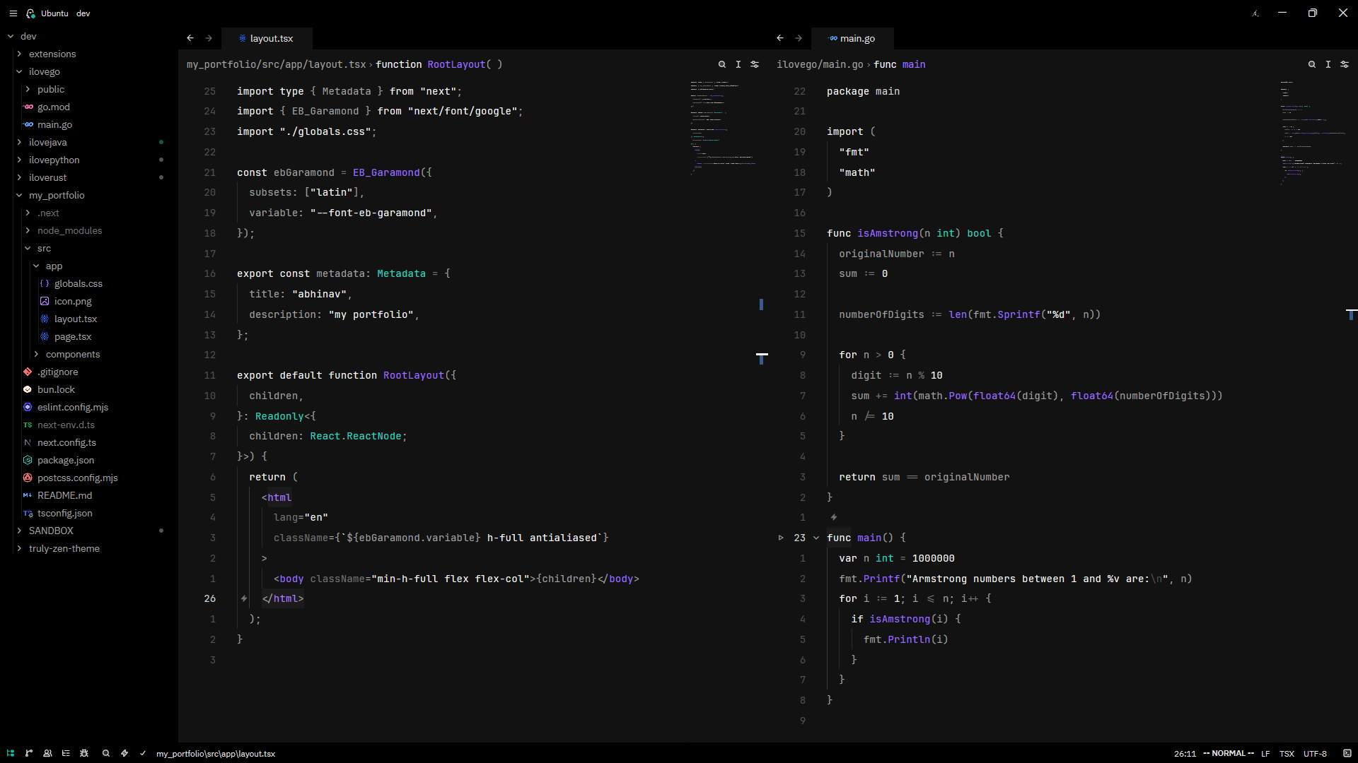Click selection cursor icon in main.go toolbar
Viewport: 1358px width, 763px height.
click(x=1328, y=64)
